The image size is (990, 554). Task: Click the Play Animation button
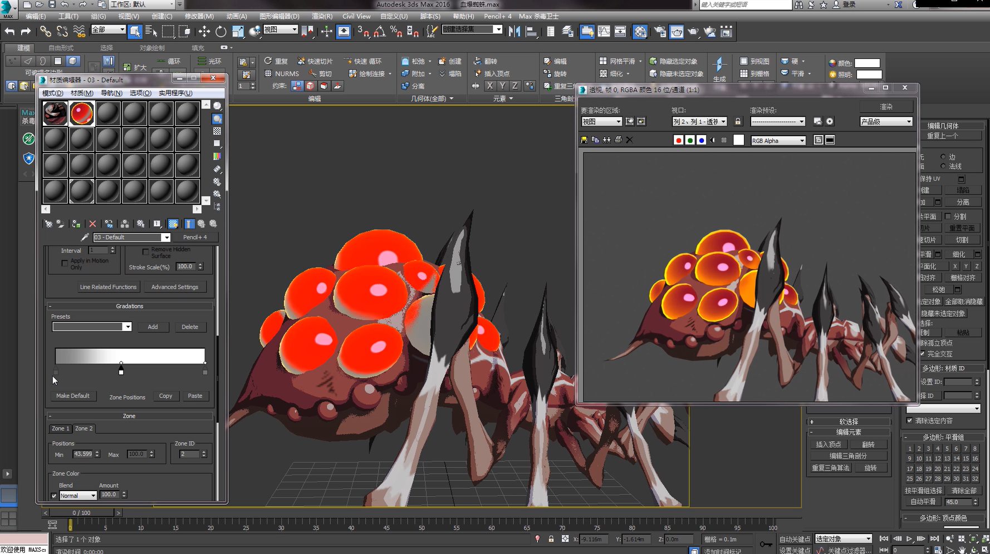[909, 539]
